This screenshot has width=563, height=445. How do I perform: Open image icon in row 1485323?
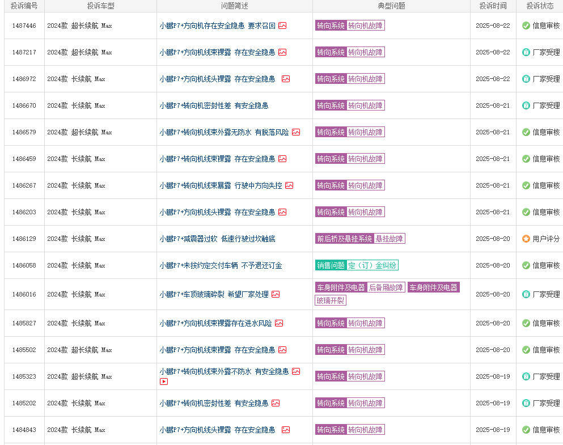tap(296, 371)
